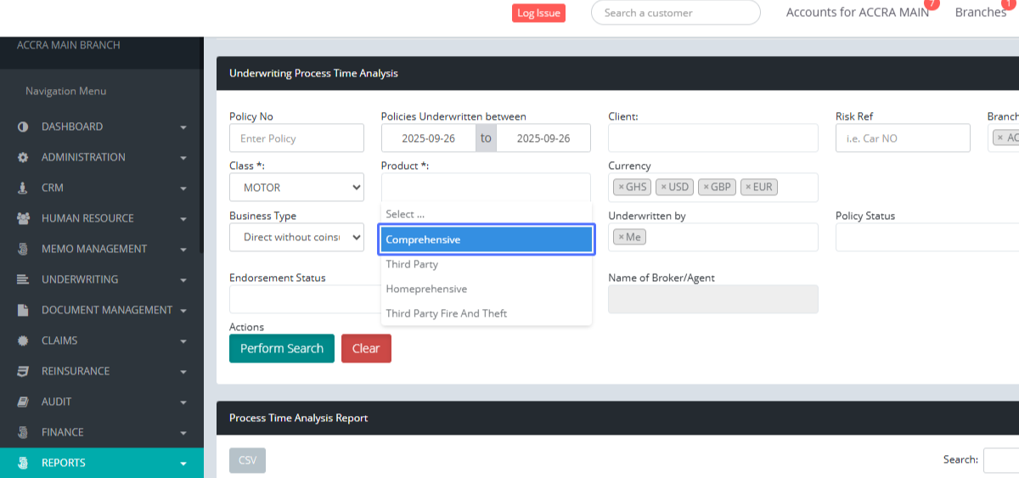The image size is (1019, 478).
Task: Remove the GHS currency tag
Action: point(621,188)
